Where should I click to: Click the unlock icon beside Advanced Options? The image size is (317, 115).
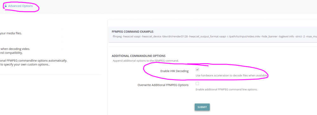[6, 6]
